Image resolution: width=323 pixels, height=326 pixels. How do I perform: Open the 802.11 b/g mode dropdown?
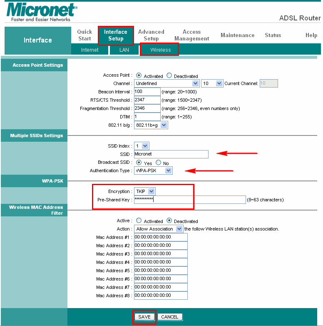click(x=151, y=125)
